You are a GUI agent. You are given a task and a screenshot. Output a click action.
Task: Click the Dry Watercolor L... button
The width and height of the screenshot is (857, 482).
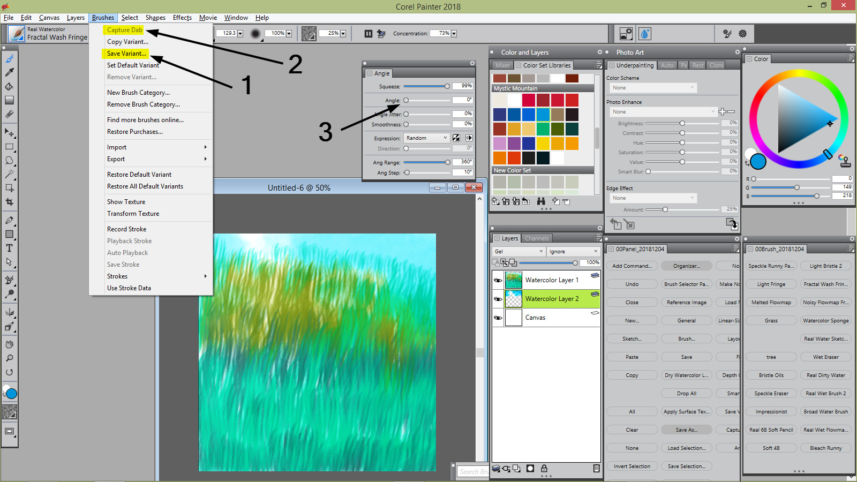687,375
